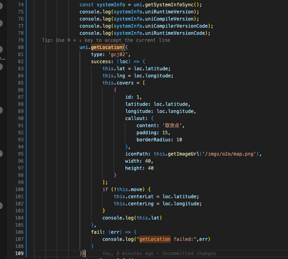The height and width of the screenshot is (259, 288).
Task: Place cursor on 'this.lat' assignment line 83
Action: pyautogui.click(x=114, y=69)
